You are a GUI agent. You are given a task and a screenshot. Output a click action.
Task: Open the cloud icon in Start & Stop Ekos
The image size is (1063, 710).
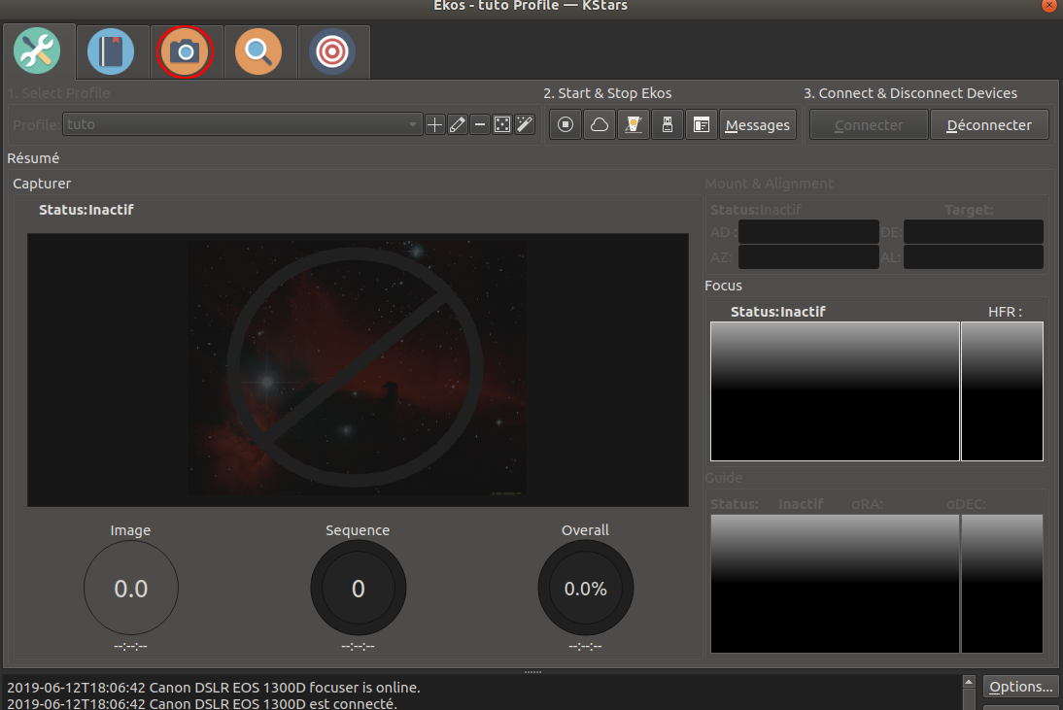click(600, 124)
